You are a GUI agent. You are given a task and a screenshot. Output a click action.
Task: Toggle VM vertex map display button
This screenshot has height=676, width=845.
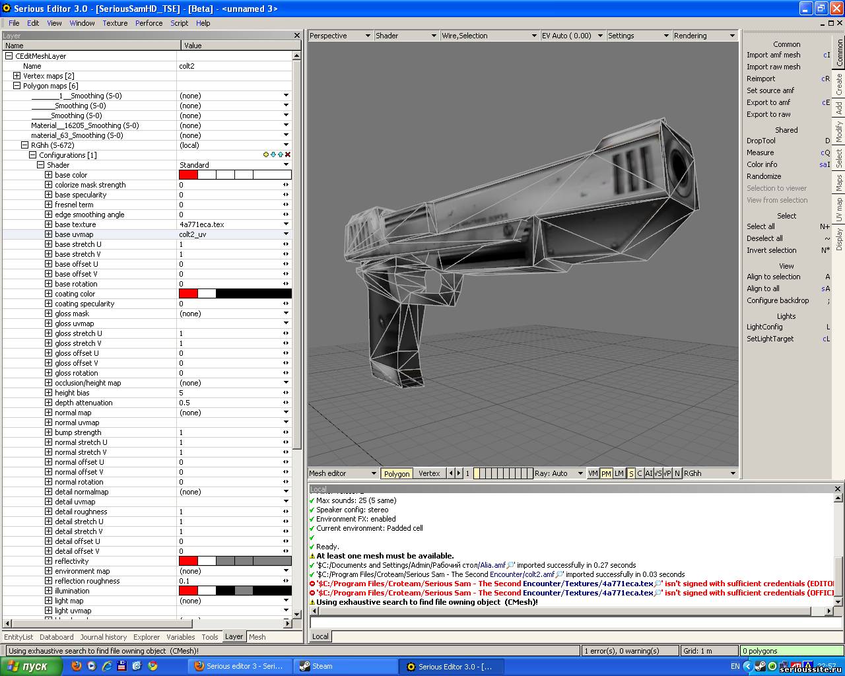tap(593, 473)
